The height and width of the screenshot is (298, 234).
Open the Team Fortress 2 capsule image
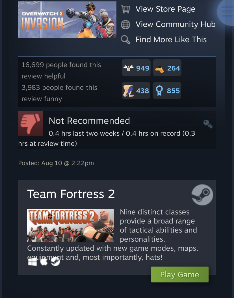click(x=71, y=225)
